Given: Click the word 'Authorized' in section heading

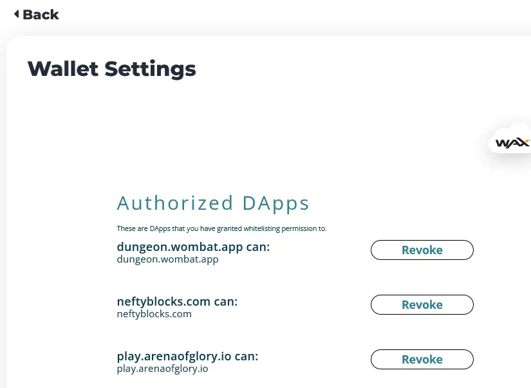Looking at the screenshot, I should click(175, 203).
